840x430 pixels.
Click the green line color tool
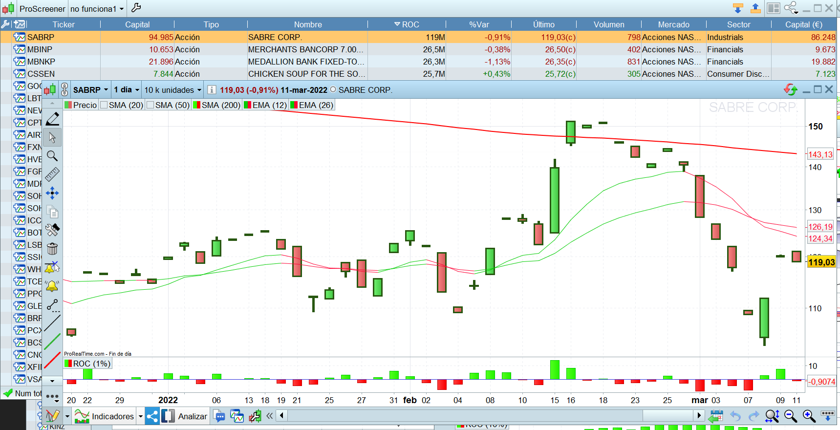[52, 342]
